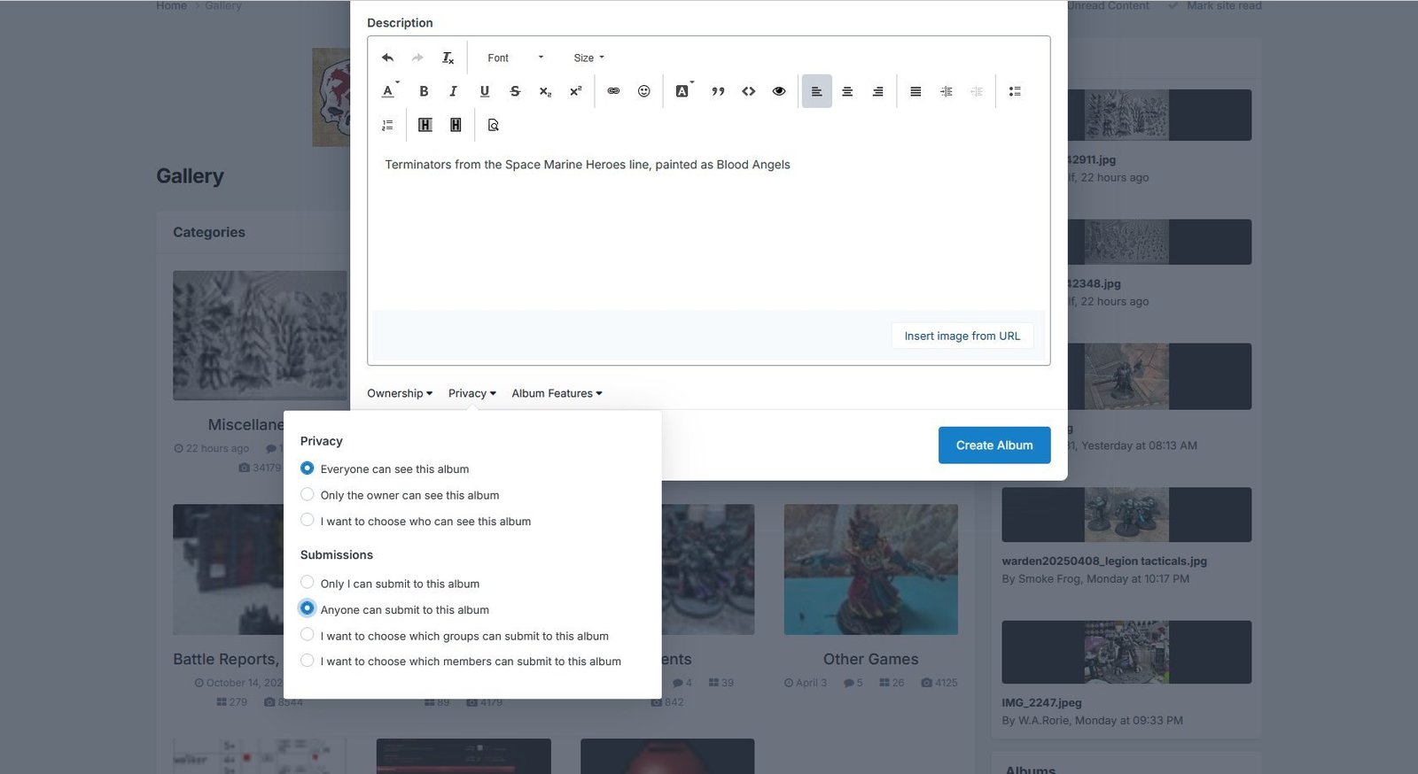Remove formatting with the clear-format icon
The width and height of the screenshot is (1418, 774).
(x=448, y=58)
